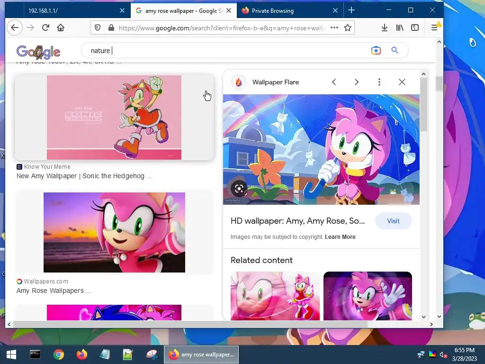
Task: Open the Snipping Tool taskbar icon
Action: 152,355
